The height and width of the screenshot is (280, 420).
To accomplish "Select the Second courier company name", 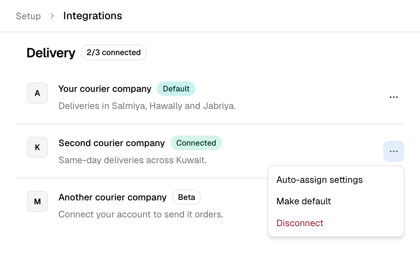I will pos(112,143).
